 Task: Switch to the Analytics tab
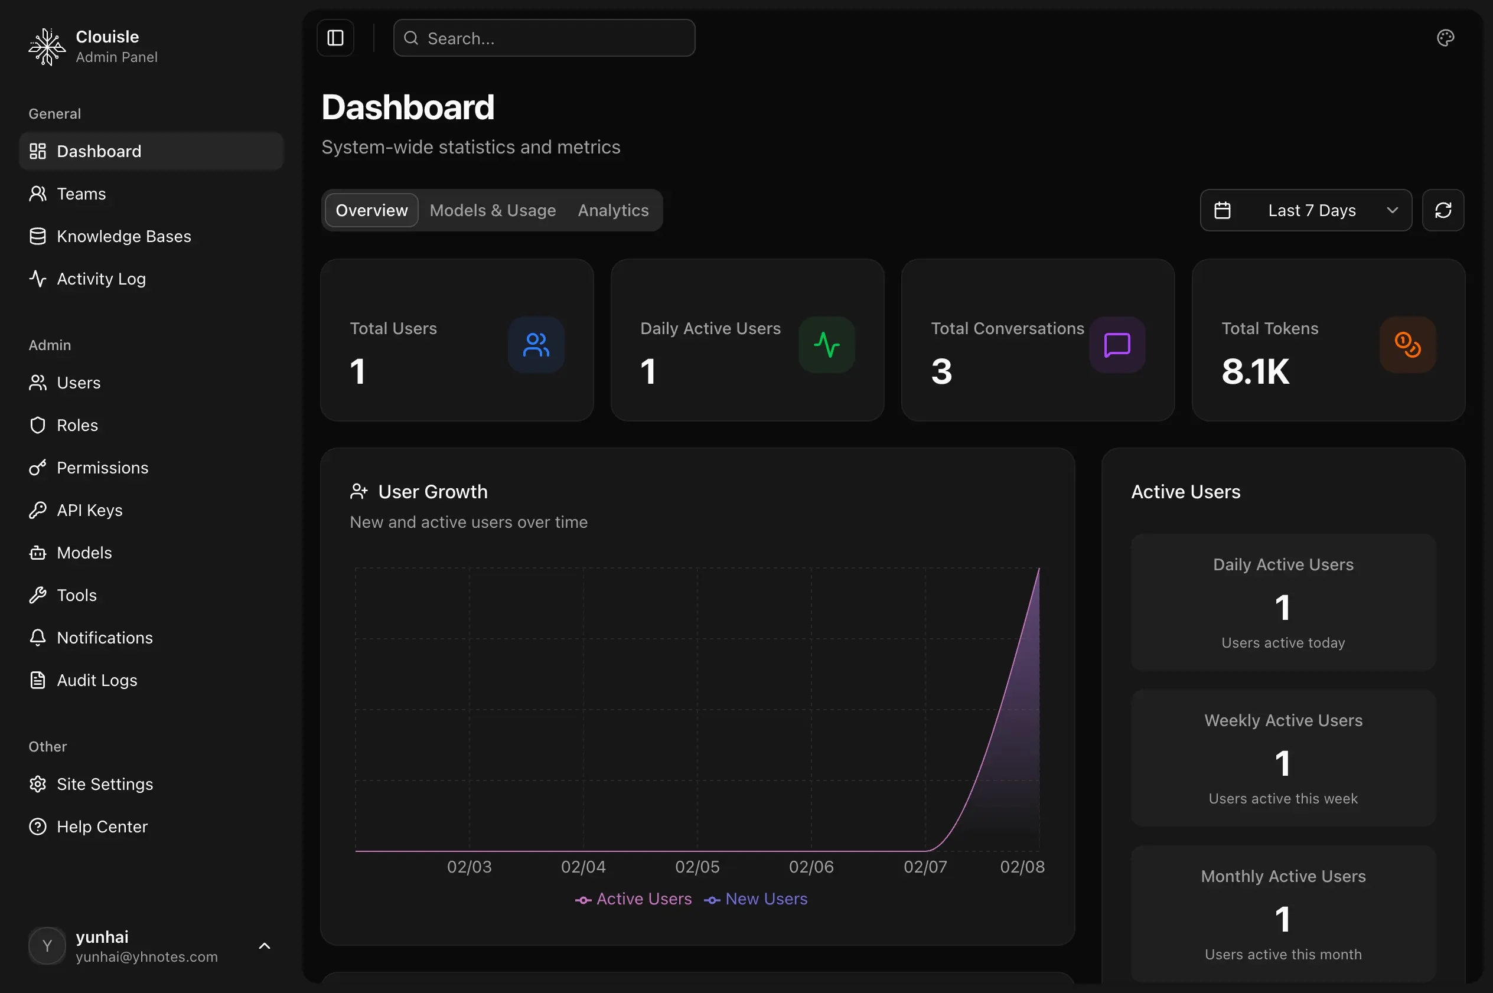(612, 210)
